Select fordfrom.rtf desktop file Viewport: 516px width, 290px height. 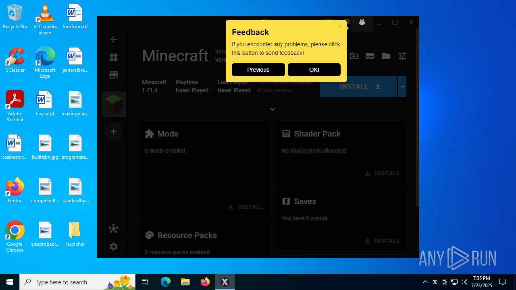tap(75, 17)
